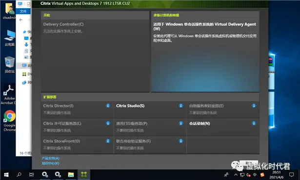This screenshot has width=300, height=180.
Task: Show info for 通用打印服务器
Action: point(181,123)
